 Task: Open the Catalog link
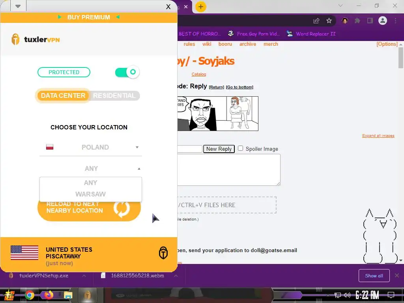click(199, 74)
